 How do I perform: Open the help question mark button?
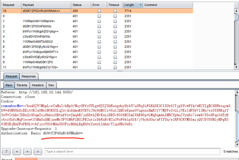click(6, 151)
